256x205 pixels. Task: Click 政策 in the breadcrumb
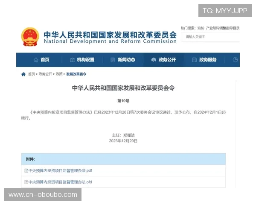pyautogui.click(x=59, y=74)
